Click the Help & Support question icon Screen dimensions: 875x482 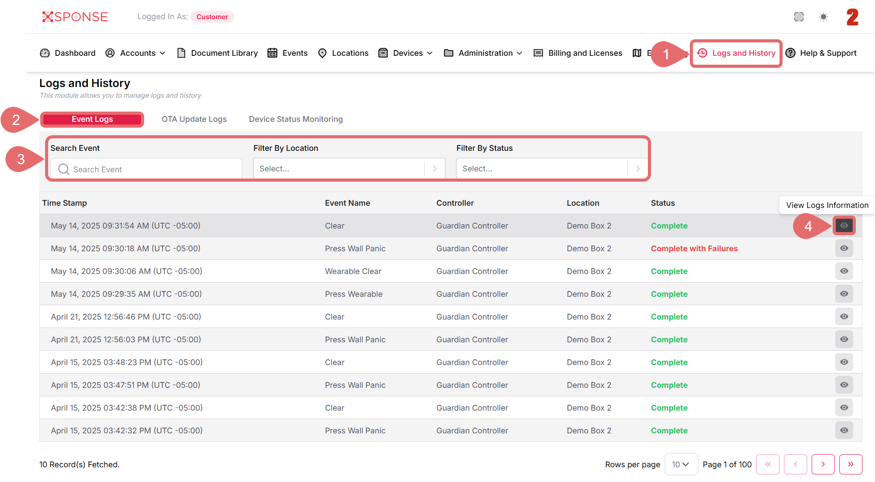(x=790, y=53)
